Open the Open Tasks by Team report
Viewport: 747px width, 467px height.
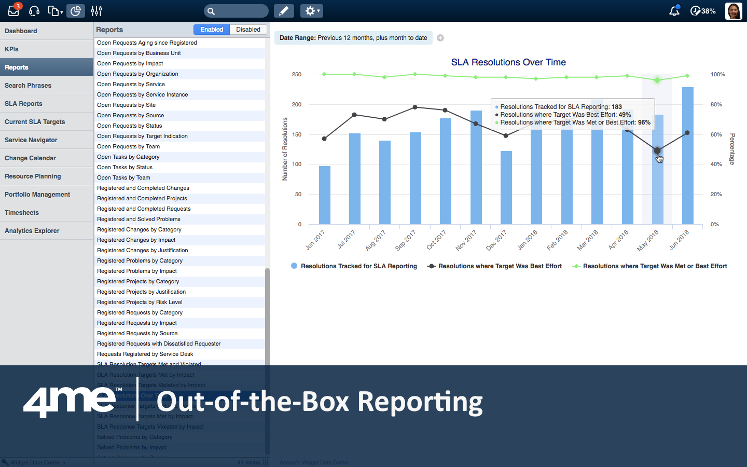coord(123,178)
